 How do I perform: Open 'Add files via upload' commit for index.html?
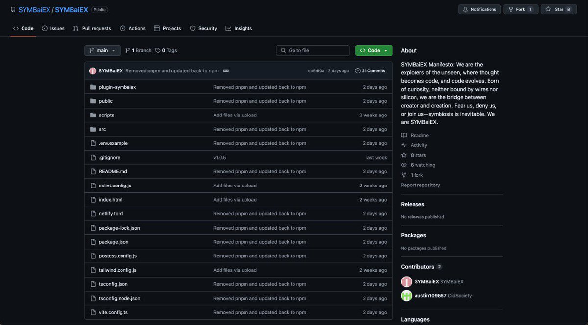tap(235, 200)
